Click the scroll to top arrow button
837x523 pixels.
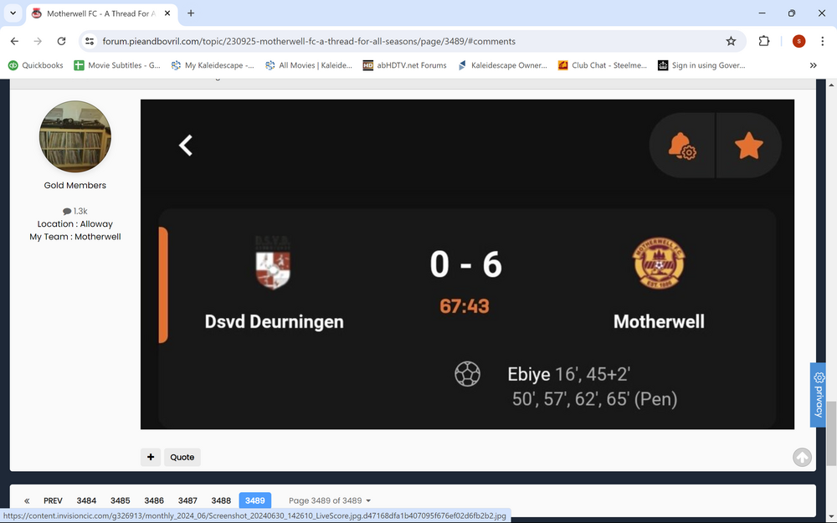coord(802,457)
